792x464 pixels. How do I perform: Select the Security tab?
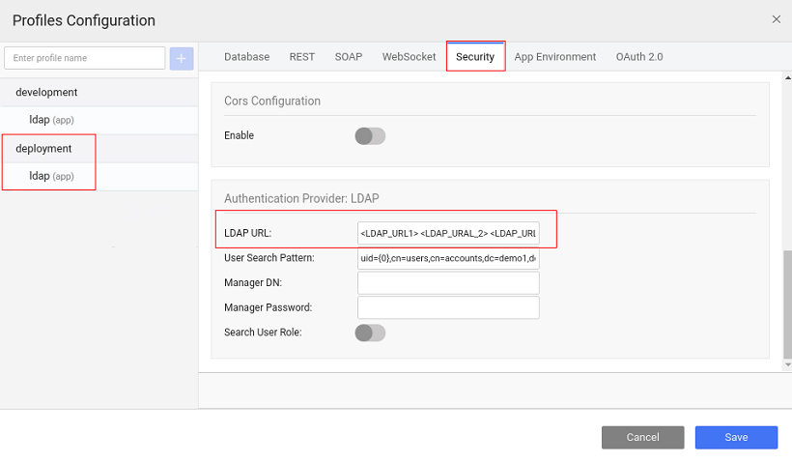tap(475, 57)
